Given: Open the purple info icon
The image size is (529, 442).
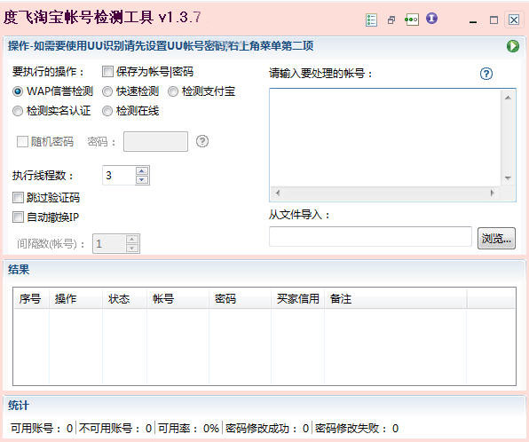Looking at the screenshot, I should 431,19.
